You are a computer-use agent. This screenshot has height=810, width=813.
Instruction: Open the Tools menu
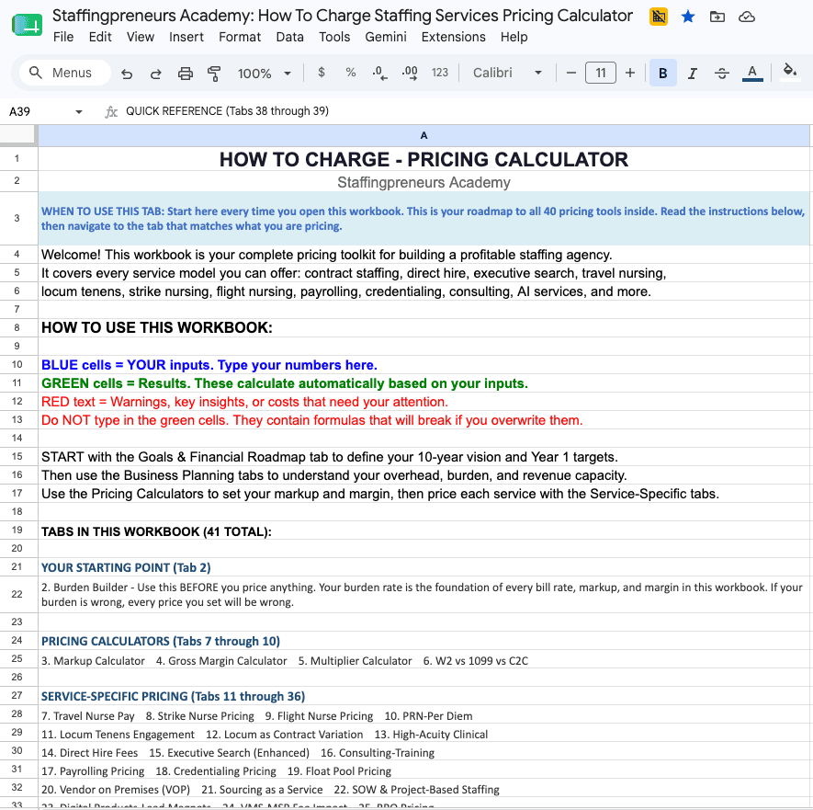click(334, 37)
